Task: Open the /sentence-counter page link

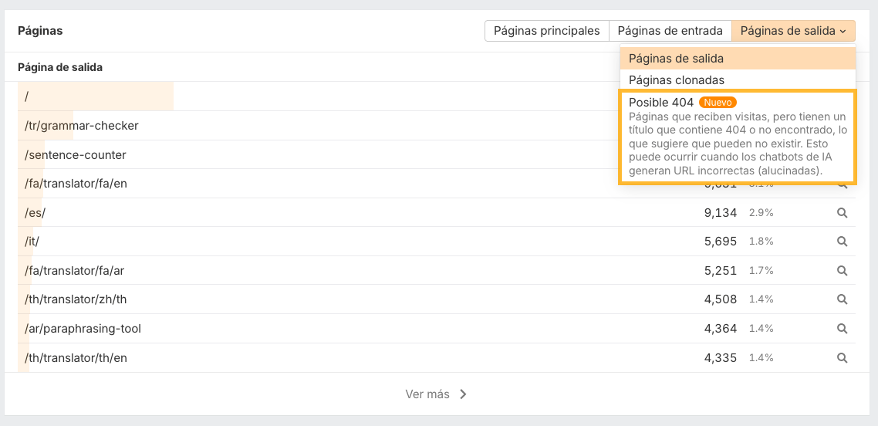Action: [76, 154]
